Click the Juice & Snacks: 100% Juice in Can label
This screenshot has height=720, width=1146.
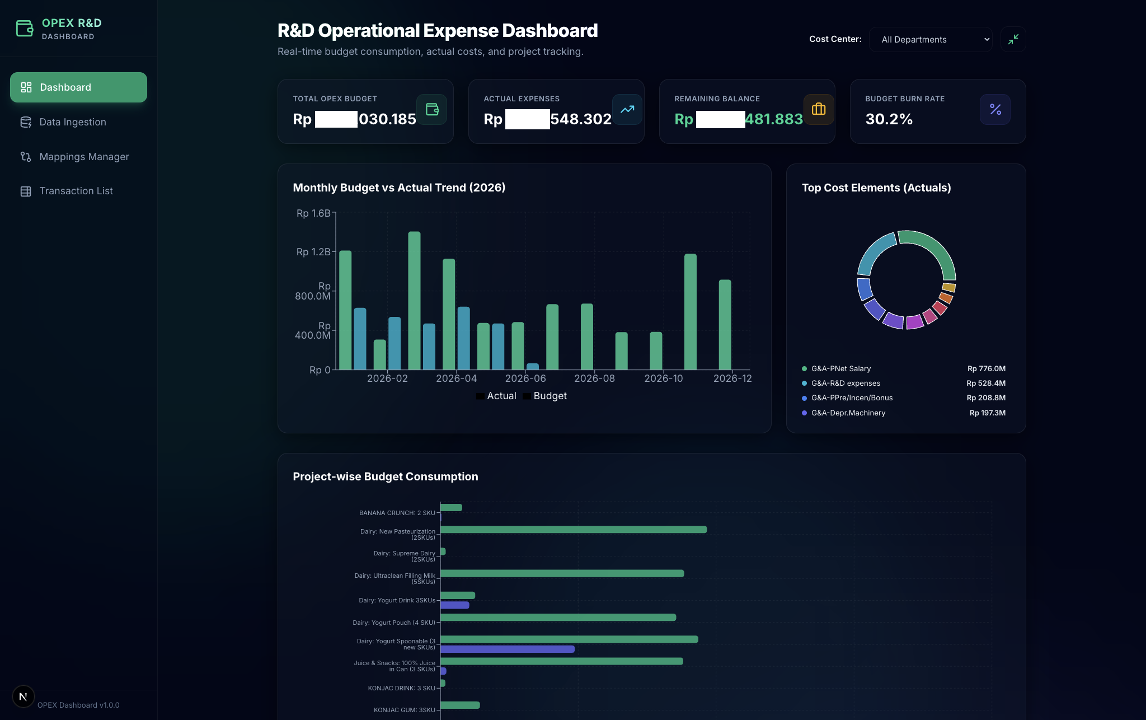(394, 666)
